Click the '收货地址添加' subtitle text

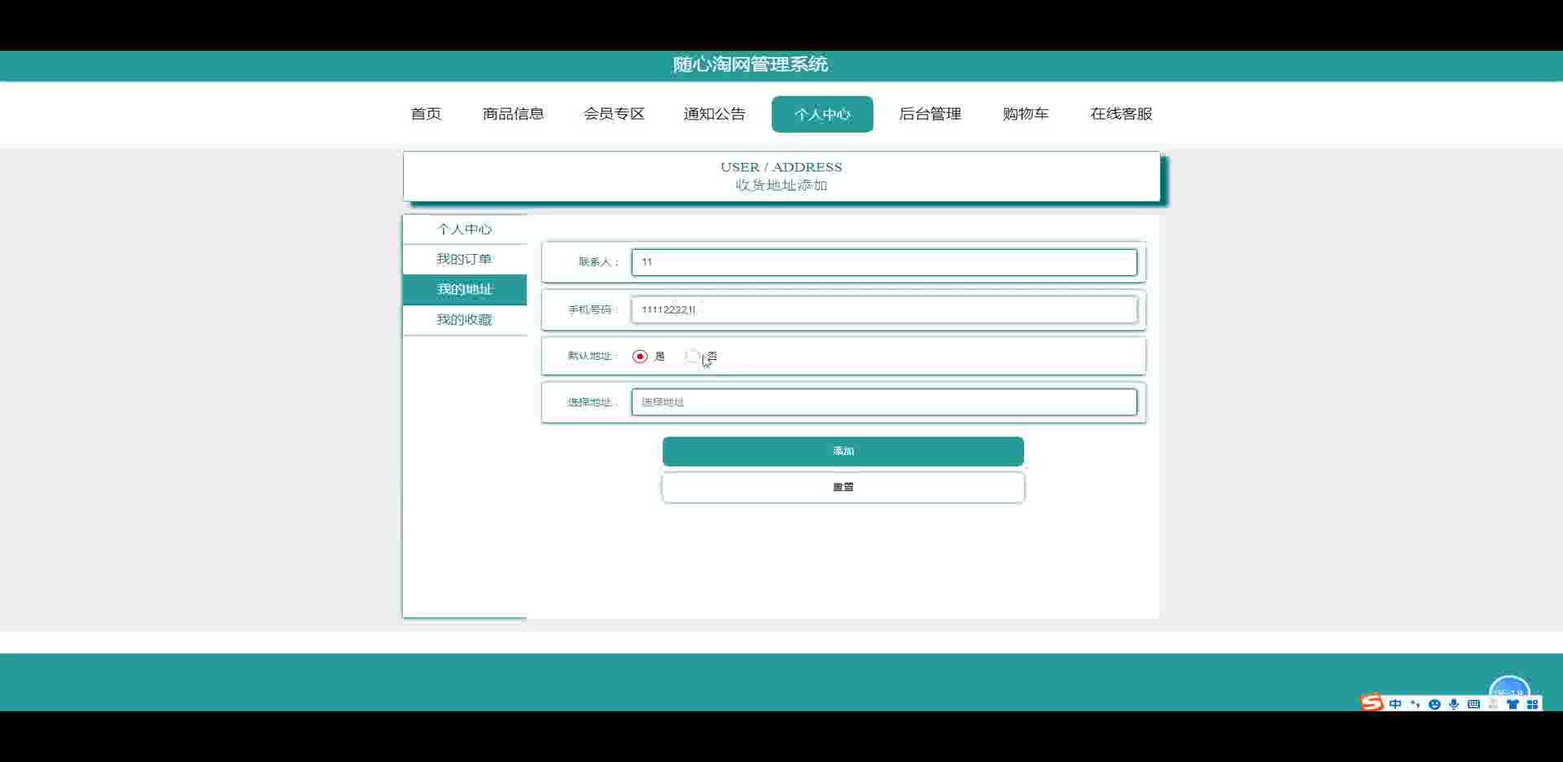pyautogui.click(x=781, y=186)
